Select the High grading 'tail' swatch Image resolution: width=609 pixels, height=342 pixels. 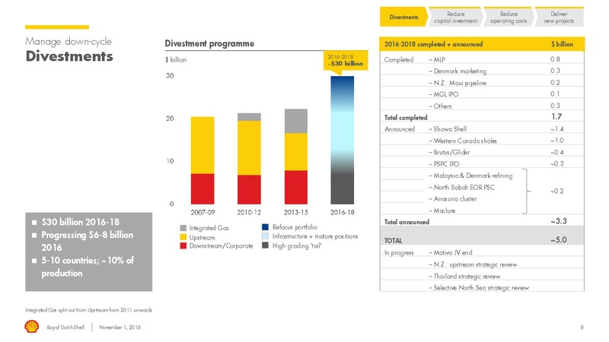point(265,245)
